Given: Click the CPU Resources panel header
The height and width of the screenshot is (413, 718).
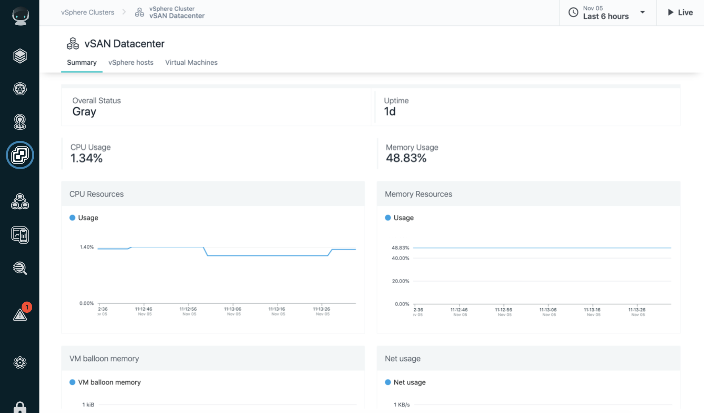Looking at the screenshot, I should [x=213, y=194].
